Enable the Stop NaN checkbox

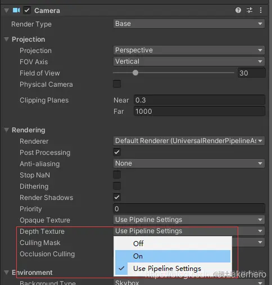click(x=117, y=175)
